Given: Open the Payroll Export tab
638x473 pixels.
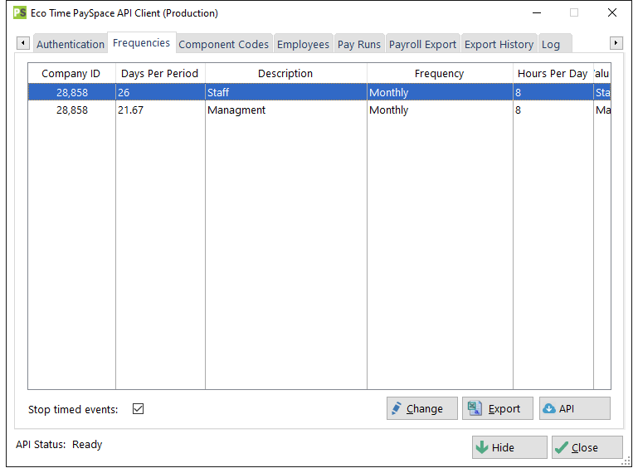Looking at the screenshot, I should point(423,44).
